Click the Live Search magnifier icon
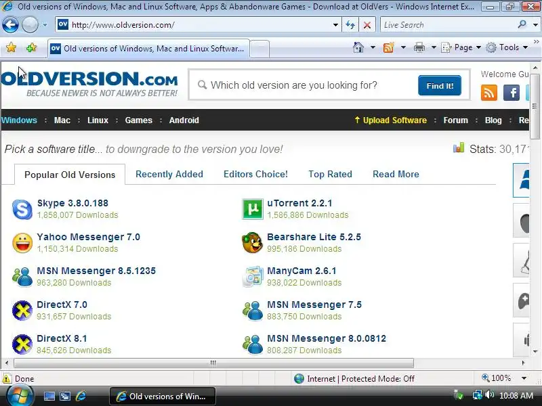This screenshot has height=406, width=542. tap(522, 24)
